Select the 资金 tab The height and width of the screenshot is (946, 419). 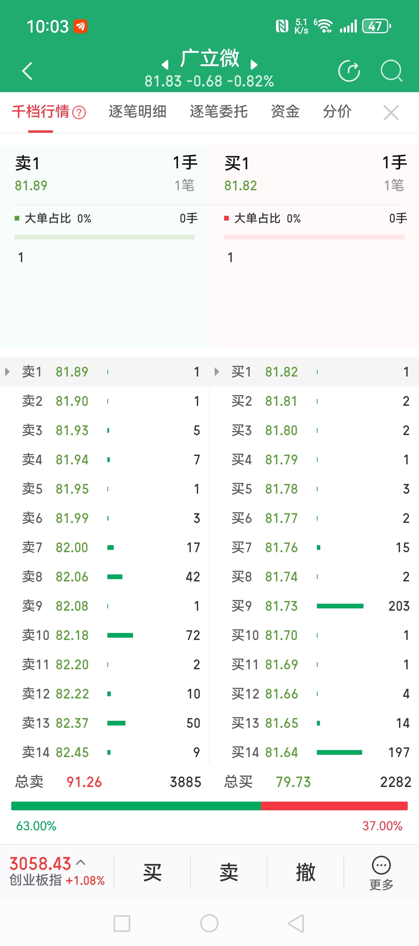[285, 112]
